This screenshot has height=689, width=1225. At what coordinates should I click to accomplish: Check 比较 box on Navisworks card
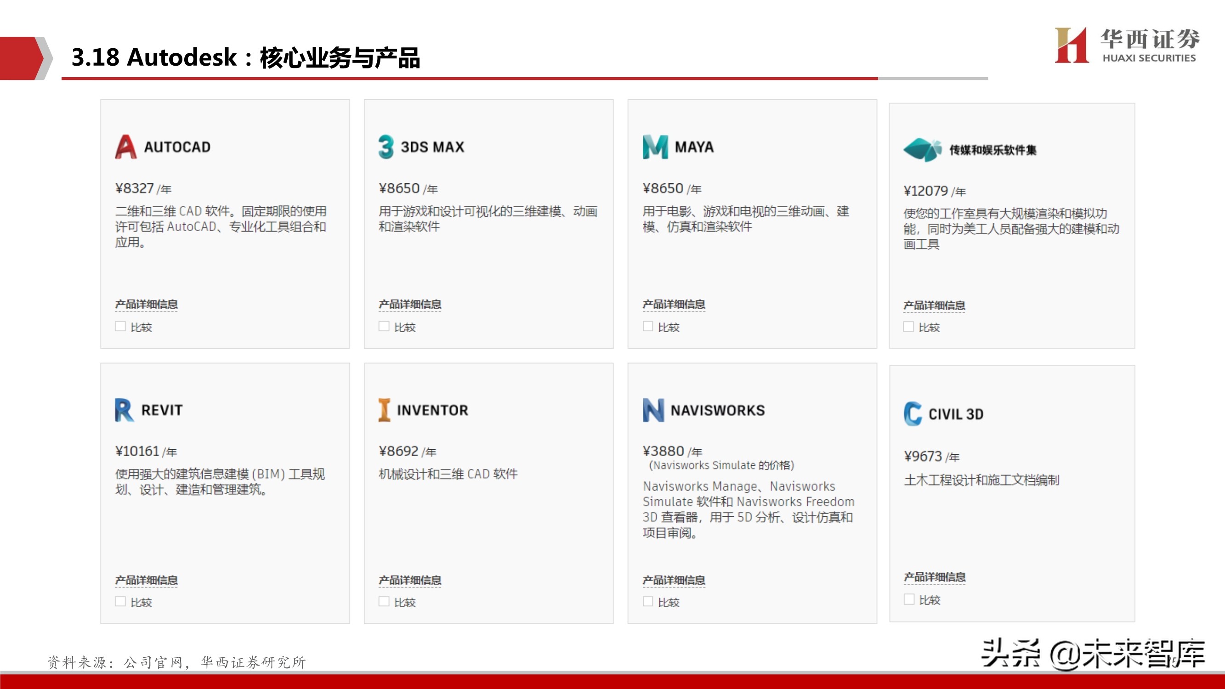648,602
